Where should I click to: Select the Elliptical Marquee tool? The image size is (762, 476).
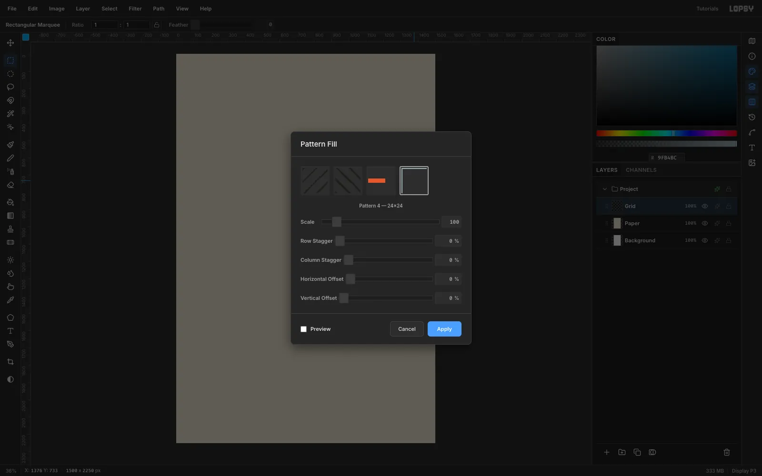(x=10, y=74)
